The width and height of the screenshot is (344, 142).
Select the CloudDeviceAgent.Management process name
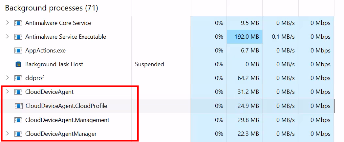[67, 120]
